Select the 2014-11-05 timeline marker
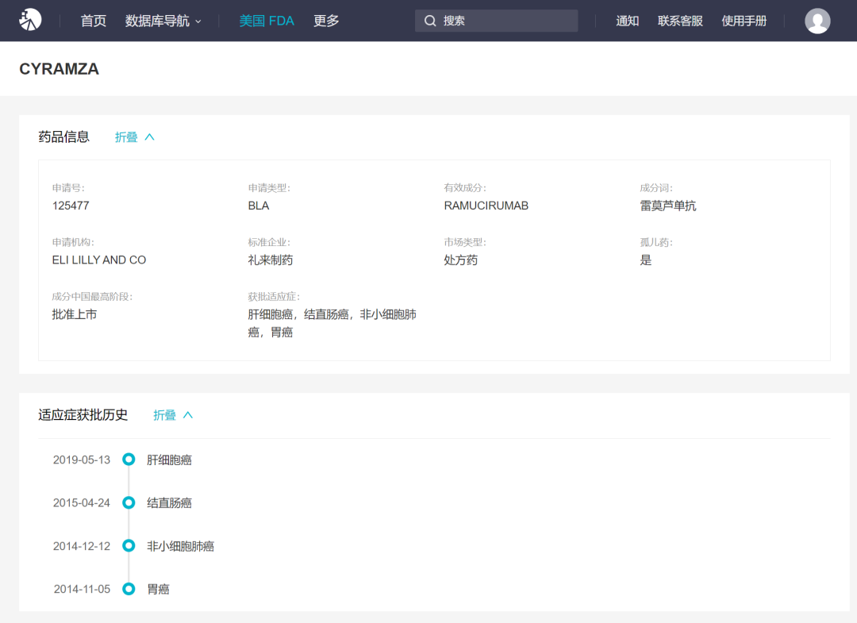Viewport: 857px width, 623px height. (129, 589)
